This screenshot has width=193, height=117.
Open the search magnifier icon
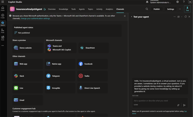pyautogui.click(x=147, y=9)
